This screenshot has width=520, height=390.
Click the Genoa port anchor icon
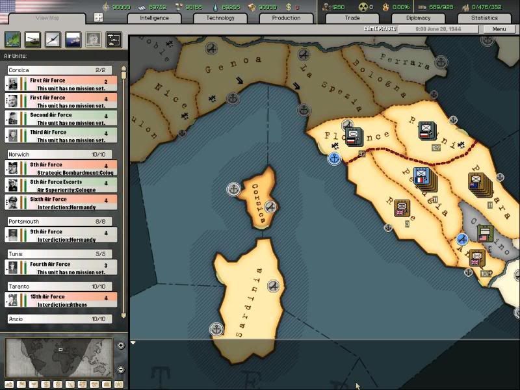[x=233, y=99]
